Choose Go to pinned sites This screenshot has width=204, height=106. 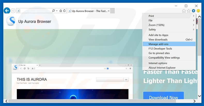[x=169, y=53]
